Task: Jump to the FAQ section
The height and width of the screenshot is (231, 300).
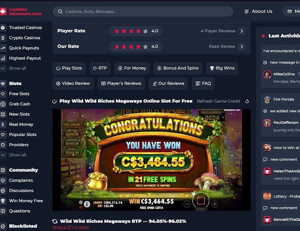Action: point(203,84)
